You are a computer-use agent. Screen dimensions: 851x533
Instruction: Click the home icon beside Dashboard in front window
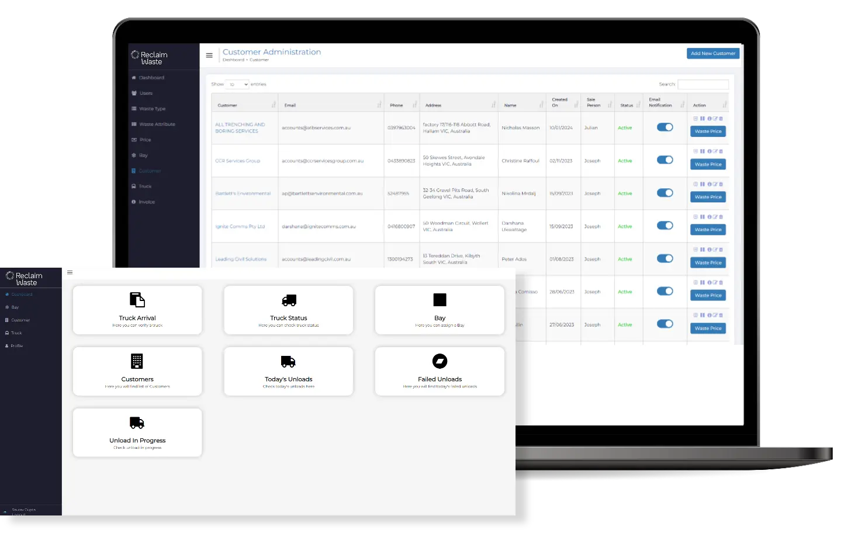tap(7, 294)
